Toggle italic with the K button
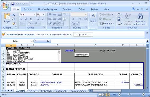Image resolution: width=150 pixels, height=97 pixels. pyautogui.click(x=26, y=19)
